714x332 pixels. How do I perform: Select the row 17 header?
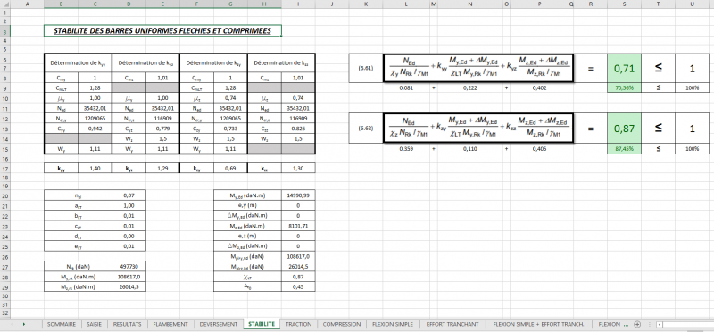(4, 169)
